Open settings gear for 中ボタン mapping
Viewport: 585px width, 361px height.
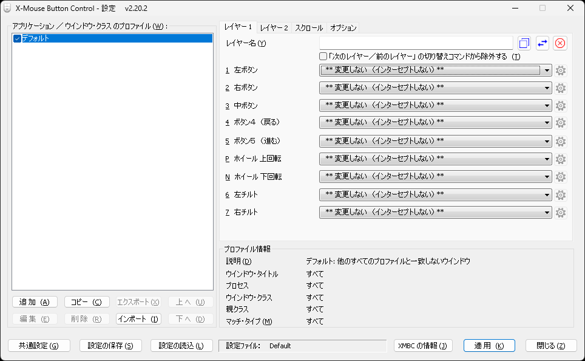click(560, 105)
